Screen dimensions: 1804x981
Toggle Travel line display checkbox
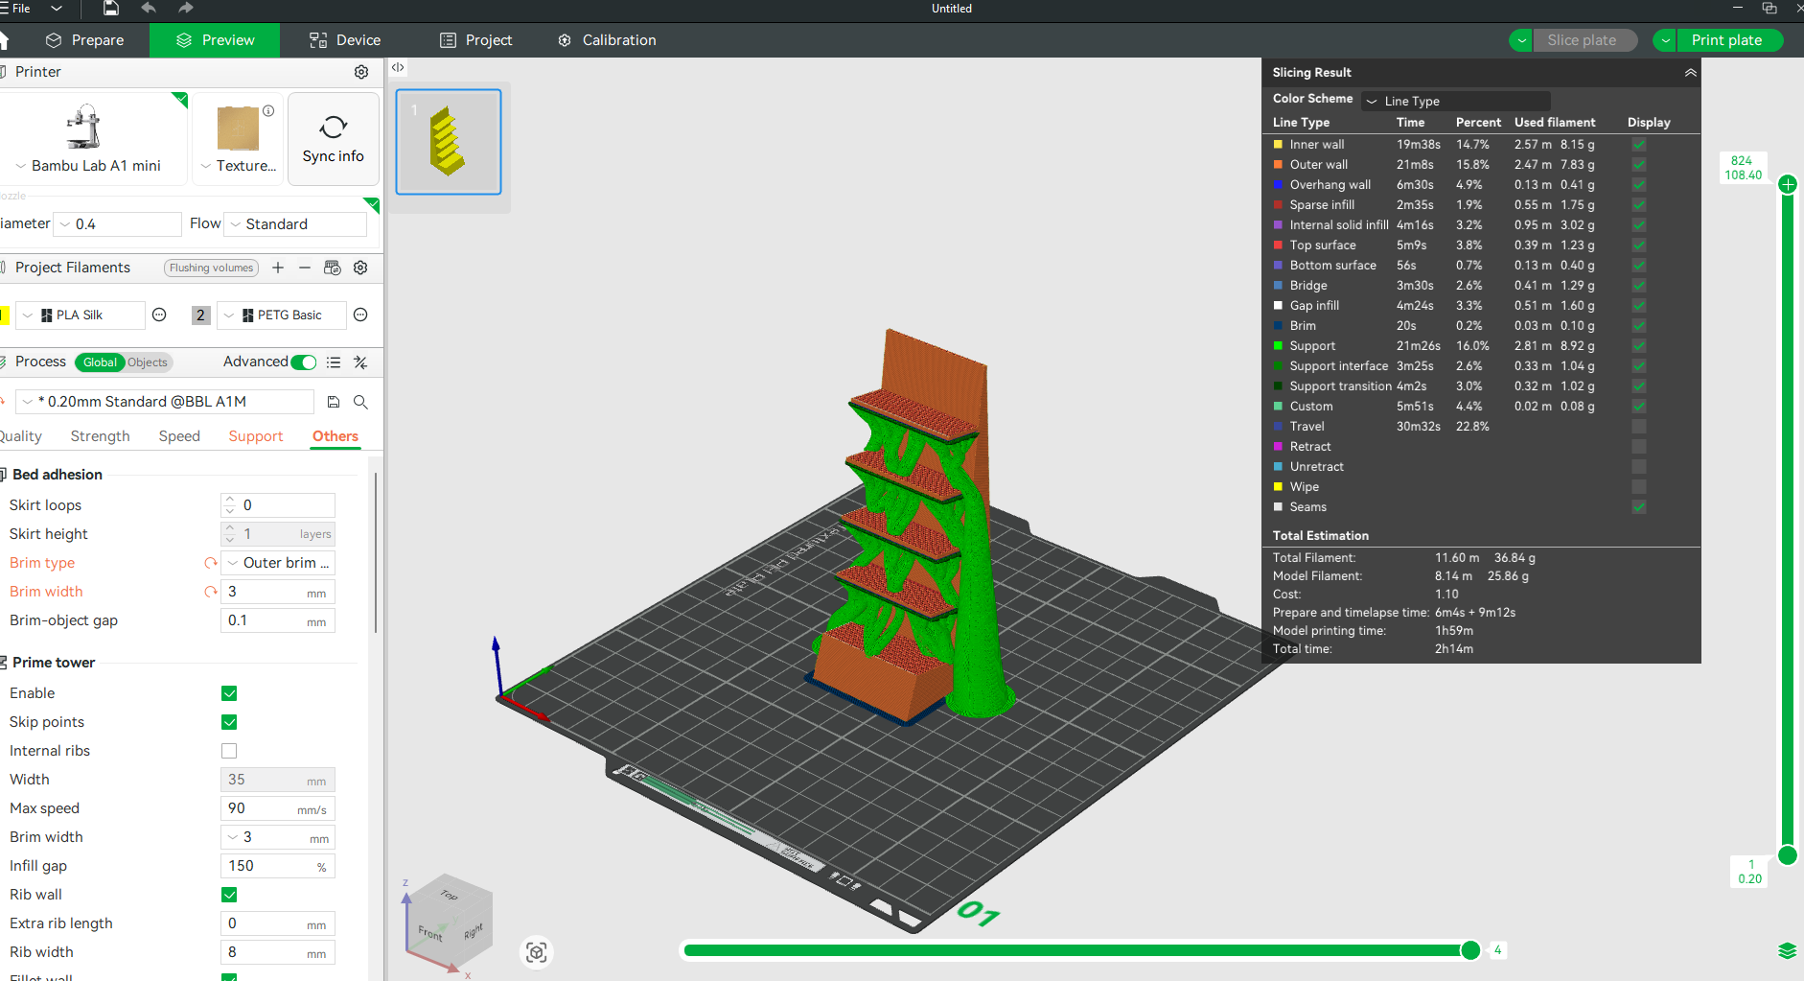click(x=1639, y=427)
